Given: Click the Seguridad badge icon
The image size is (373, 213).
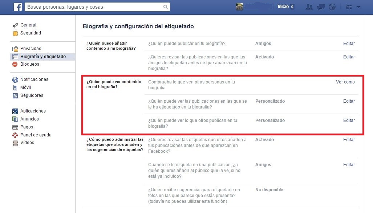Looking at the screenshot, I should click(x=15, y=33).
